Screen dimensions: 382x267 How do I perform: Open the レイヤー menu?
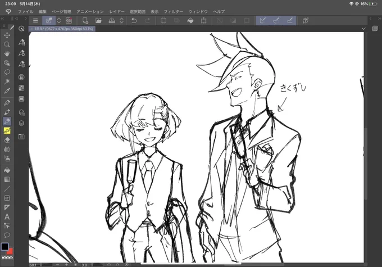(117, 11)
